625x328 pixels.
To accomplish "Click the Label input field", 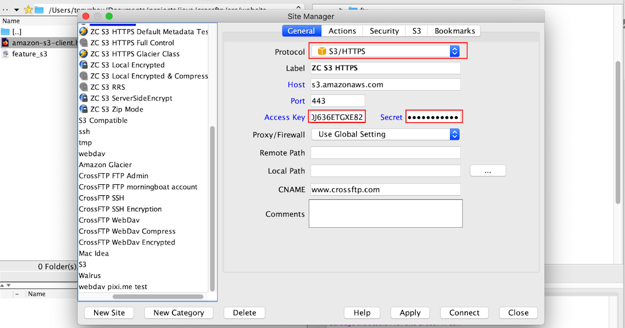I will tap(385, 68).
